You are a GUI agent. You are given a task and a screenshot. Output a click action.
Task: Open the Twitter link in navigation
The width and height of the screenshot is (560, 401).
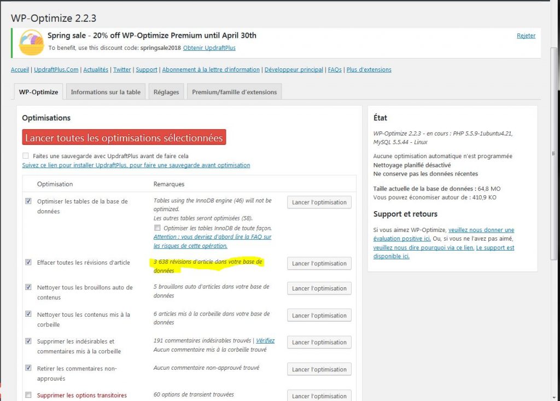tap(122, 70)
